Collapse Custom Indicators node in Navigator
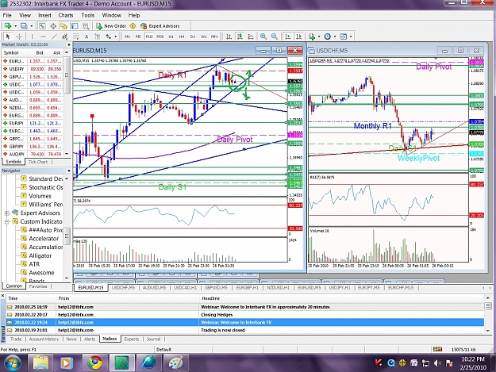Viewport: 496px width, 372px height. tap(6, 222)
